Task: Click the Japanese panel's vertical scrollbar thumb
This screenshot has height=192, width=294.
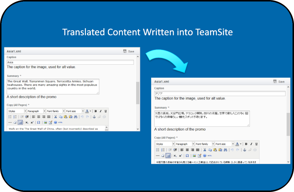Action: pos(288,124)
